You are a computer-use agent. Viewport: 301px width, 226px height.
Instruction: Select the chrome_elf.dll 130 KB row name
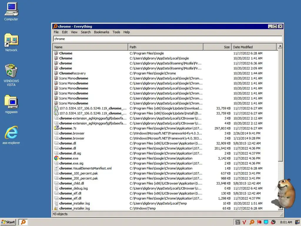tap(70, 193)
